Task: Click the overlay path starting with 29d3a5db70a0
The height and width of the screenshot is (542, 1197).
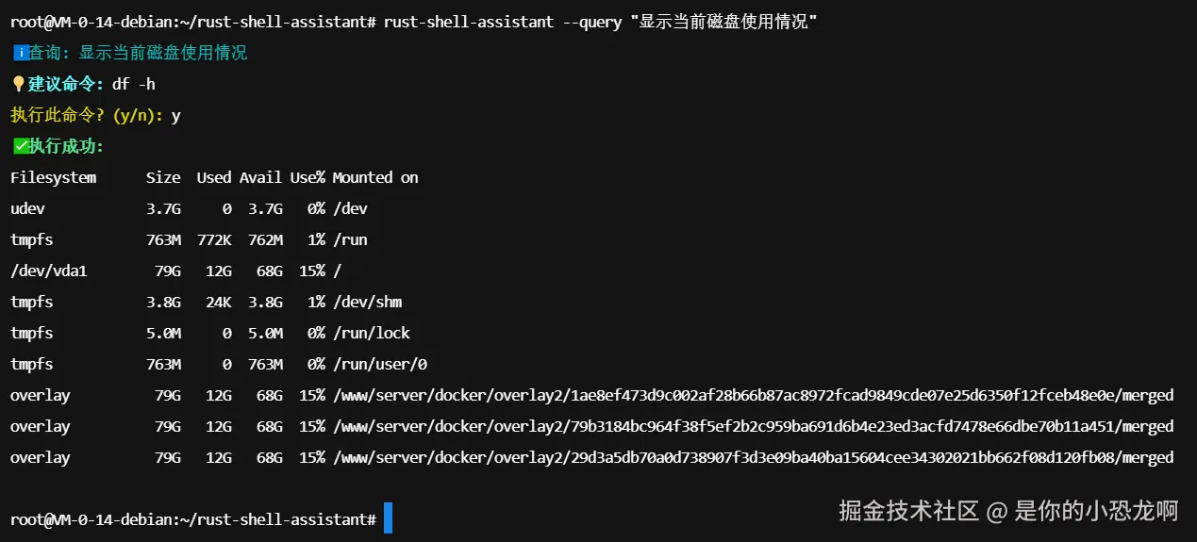Action: point(753,457)
